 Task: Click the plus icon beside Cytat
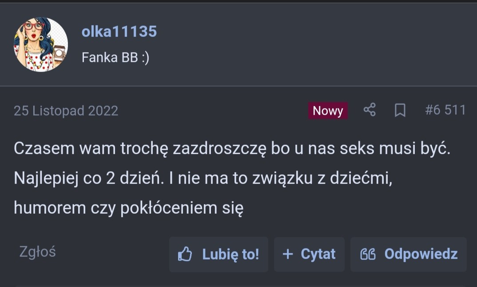pyautogui.click(x=288, y=254)
